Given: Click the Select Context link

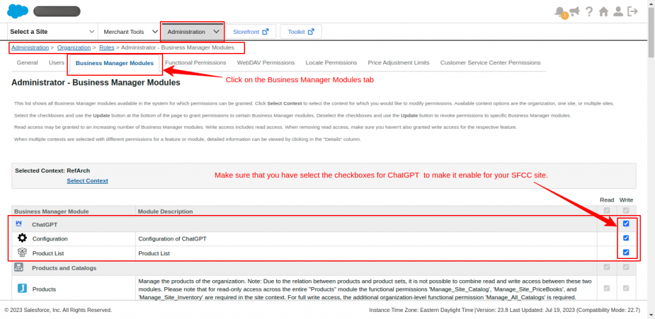Looking at the screenshot, I should pos(87,181).
